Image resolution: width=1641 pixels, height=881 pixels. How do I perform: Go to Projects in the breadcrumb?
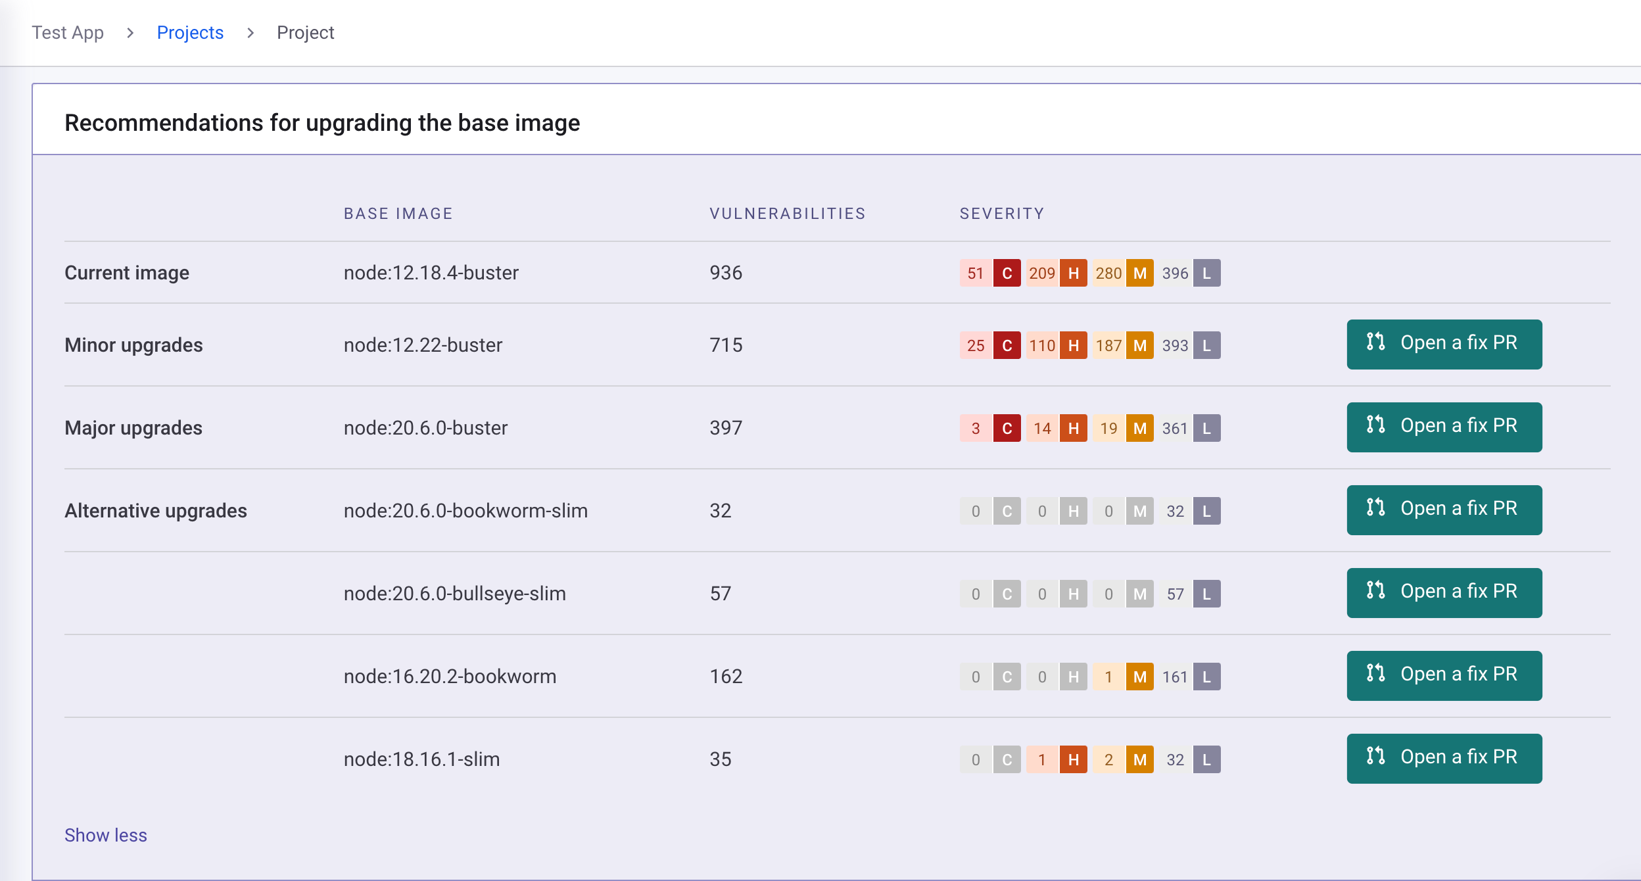(190, 33)
